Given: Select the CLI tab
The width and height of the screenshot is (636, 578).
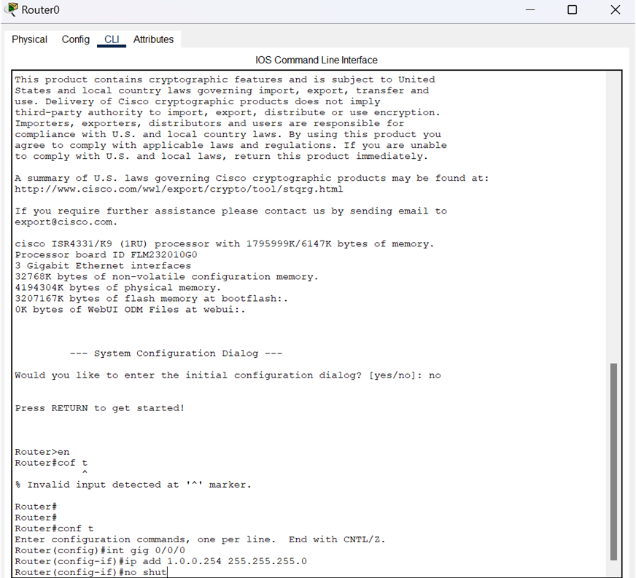Looking at the screenshot, I should (112, 39).
